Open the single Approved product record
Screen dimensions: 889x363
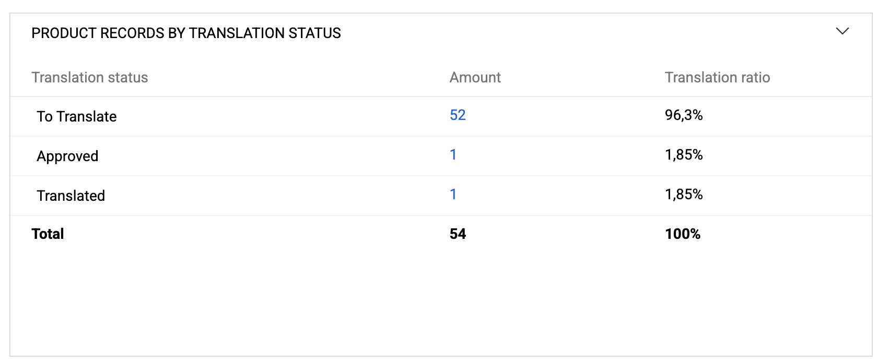454,154
